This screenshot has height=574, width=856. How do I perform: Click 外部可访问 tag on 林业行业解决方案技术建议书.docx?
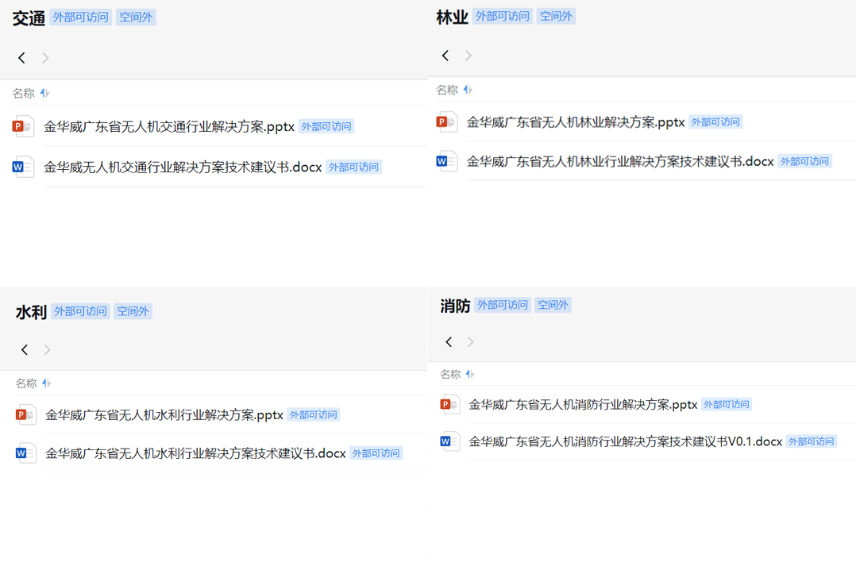[x=804, y=161]
